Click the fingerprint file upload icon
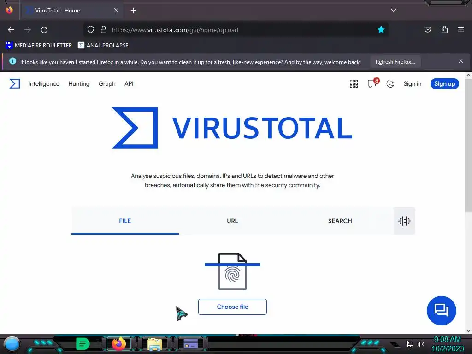 tap(232, 271)
